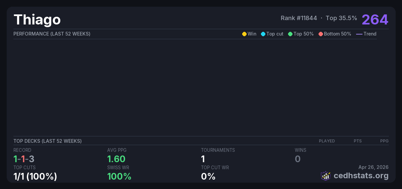Sort decks by the PTS column

coord(357,141)
